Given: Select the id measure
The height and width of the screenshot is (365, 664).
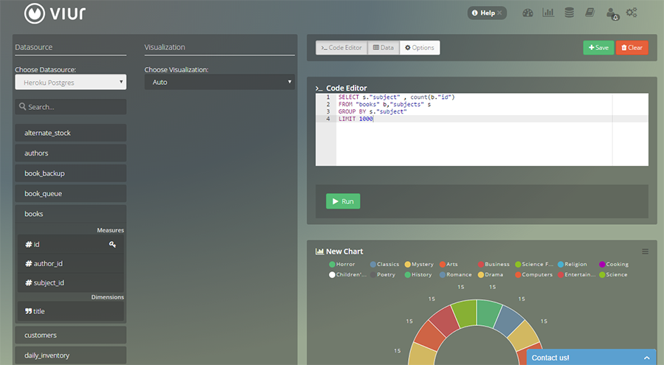Looking at the screenshot, I should [x=71, y=244].
